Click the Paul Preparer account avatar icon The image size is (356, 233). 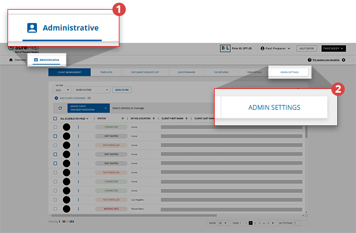(262, 48)
